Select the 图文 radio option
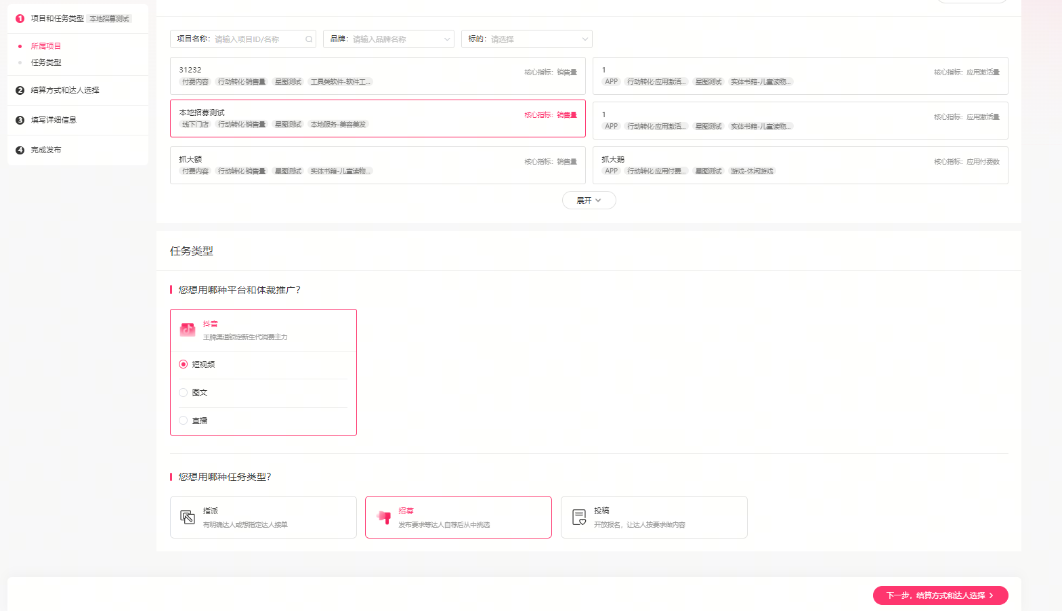The image size is (1062, 611). [x=183, y=393]
